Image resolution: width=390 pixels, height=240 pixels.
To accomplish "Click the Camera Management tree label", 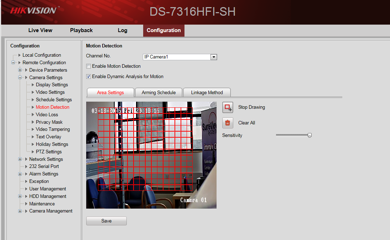I will pyautogui.click(x=51, y=211).
